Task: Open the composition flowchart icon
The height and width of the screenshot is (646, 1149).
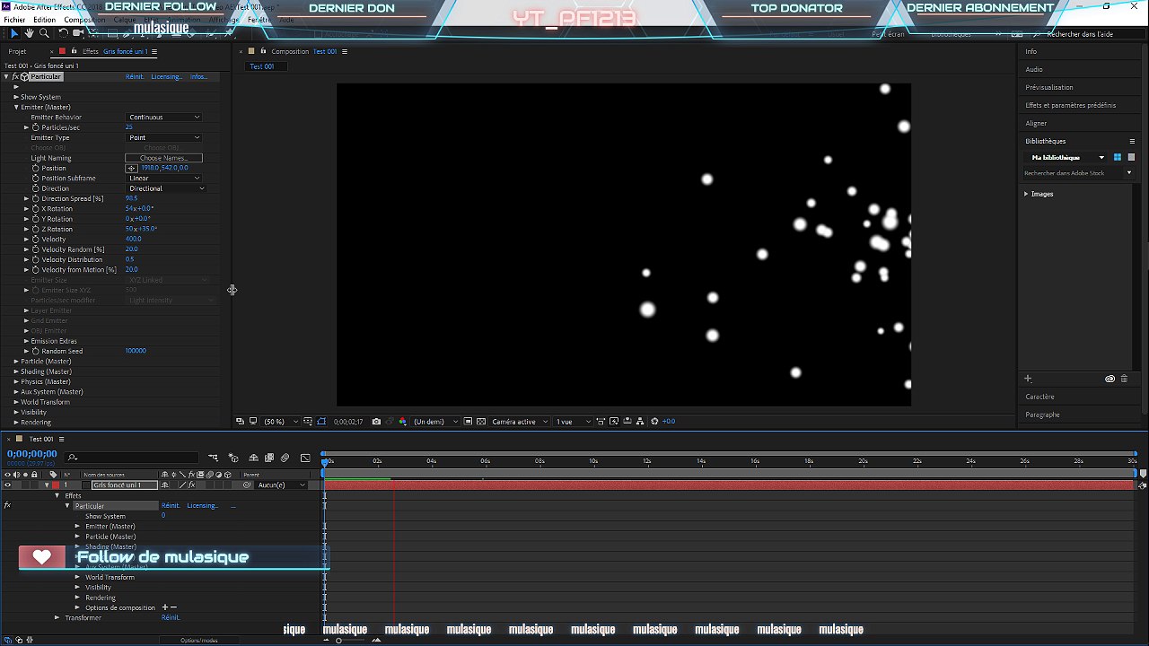Action: [640, 422]
